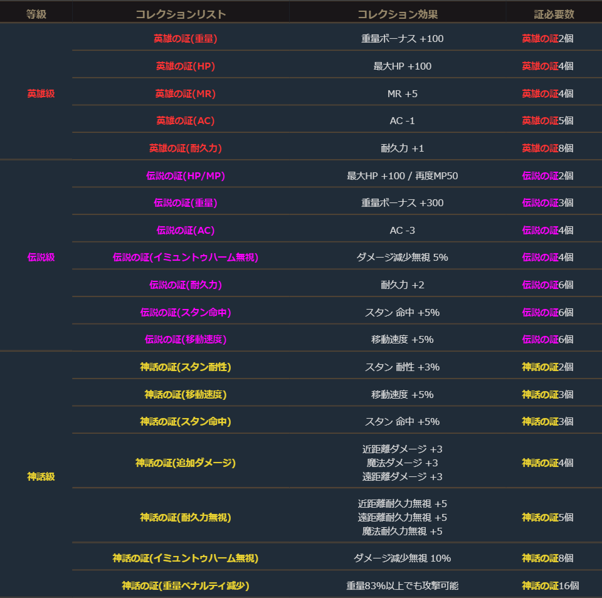Click the 英雄の証8個 requirement cell
The width and height of the screenshot is (602, 598).
[x=547, y=149]
